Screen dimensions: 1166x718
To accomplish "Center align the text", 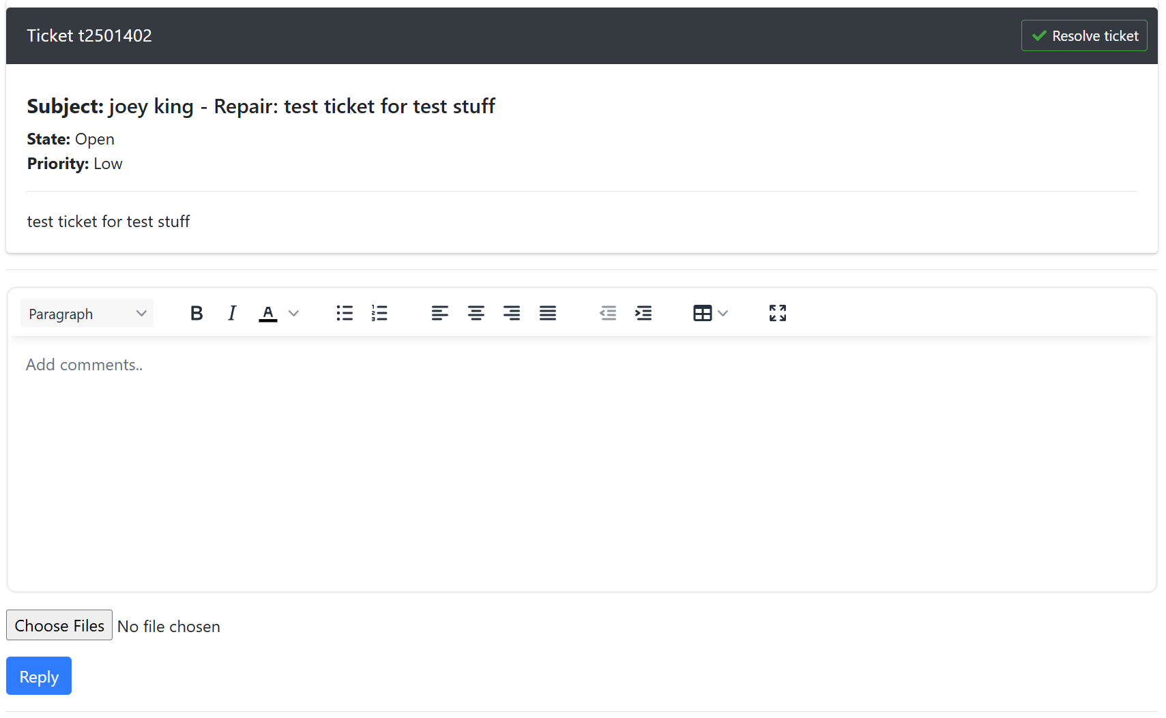I will [x=476, y=313].
